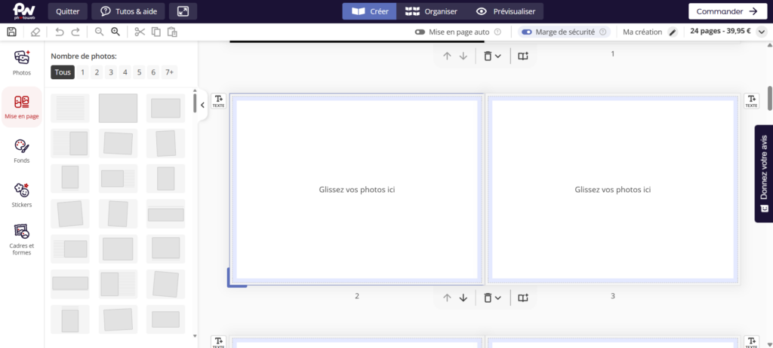The height and width of the screenshot is (348, 773).
Task: Edit the Ma création name with pencil icon
Action: point(673,32)
